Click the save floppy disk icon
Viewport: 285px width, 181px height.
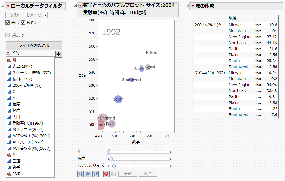click(x=114, y=174)
